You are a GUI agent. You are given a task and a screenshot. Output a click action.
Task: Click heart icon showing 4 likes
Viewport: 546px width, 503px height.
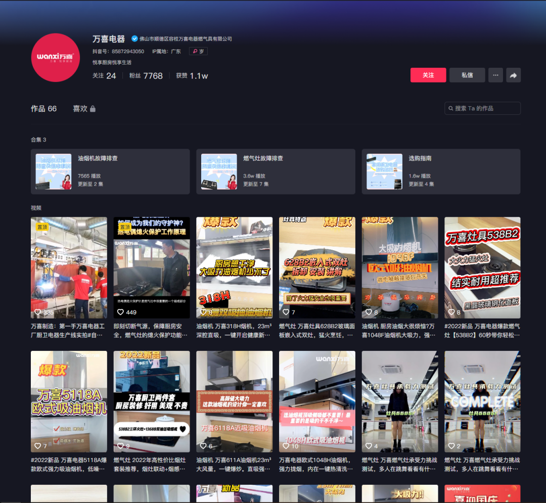[x=369, y=446]
